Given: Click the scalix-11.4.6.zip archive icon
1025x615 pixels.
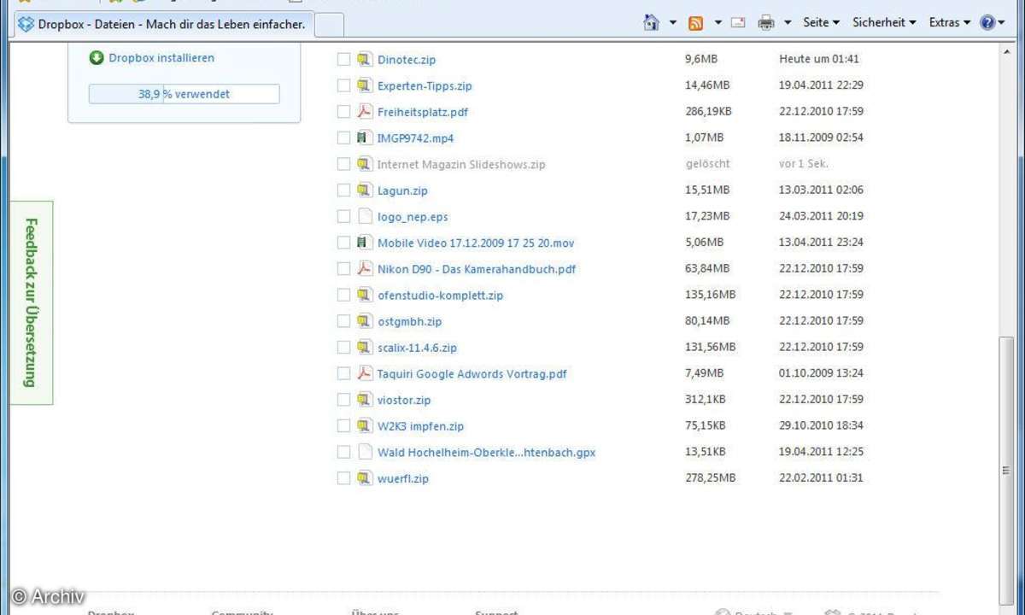Looking at the screenshot, I should [x=365, y=347].
